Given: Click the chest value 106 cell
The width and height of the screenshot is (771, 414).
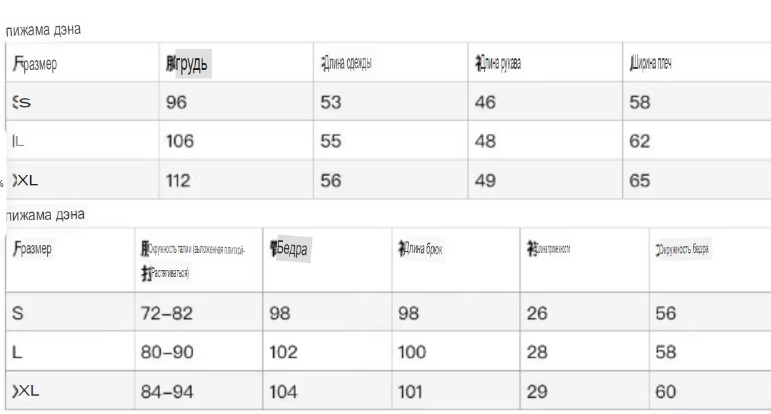Looking at the screenshot, I should pos(236,141).
